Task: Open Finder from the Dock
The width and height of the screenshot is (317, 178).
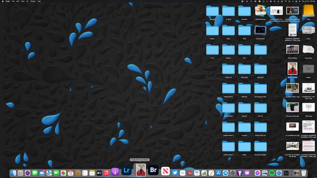Action: click(x=13, y=173)
